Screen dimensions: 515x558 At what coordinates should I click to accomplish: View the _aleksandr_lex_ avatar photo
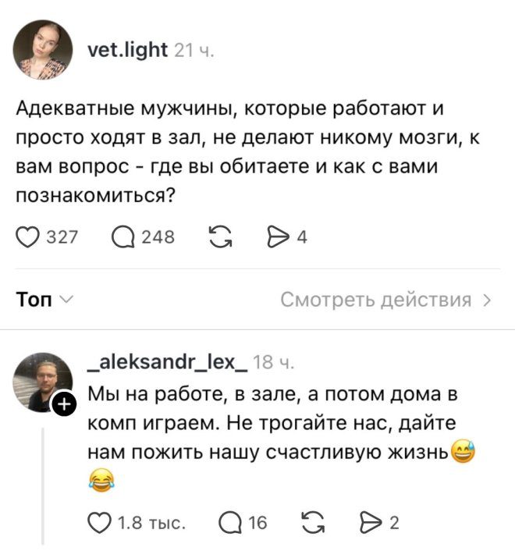coord(43,382)
